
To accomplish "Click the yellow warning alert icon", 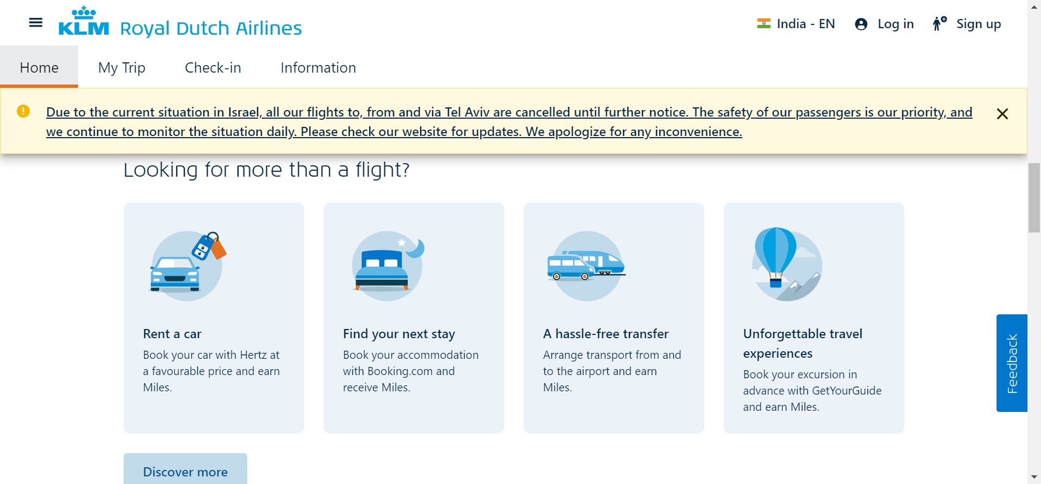I will [x=23, y=112].
